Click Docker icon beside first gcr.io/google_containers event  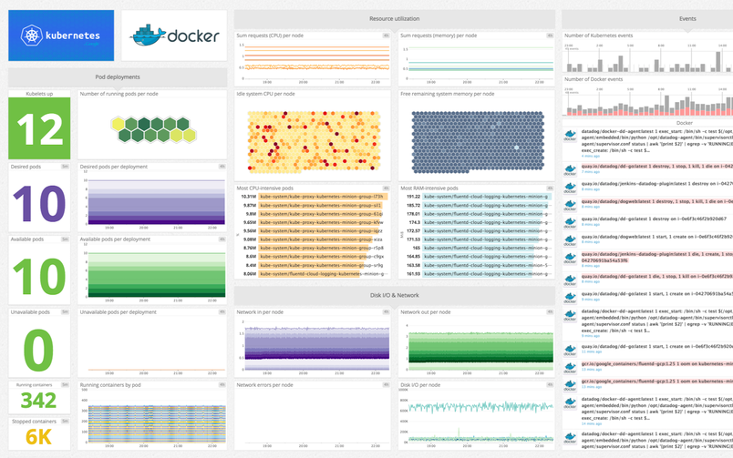(x=570, y=365)
